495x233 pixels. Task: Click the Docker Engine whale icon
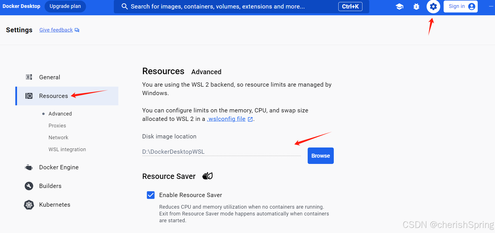click(29, 167)
